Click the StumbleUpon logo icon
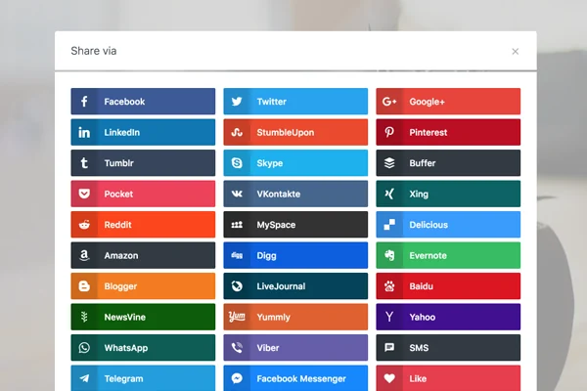This screenshot has width=587, height=391. pyautogui.click(x=237, y=132)
